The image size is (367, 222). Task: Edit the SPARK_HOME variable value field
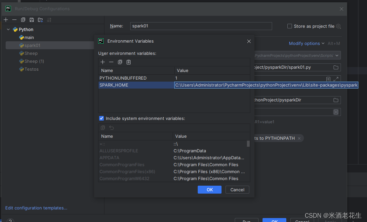tap(265, 85)
